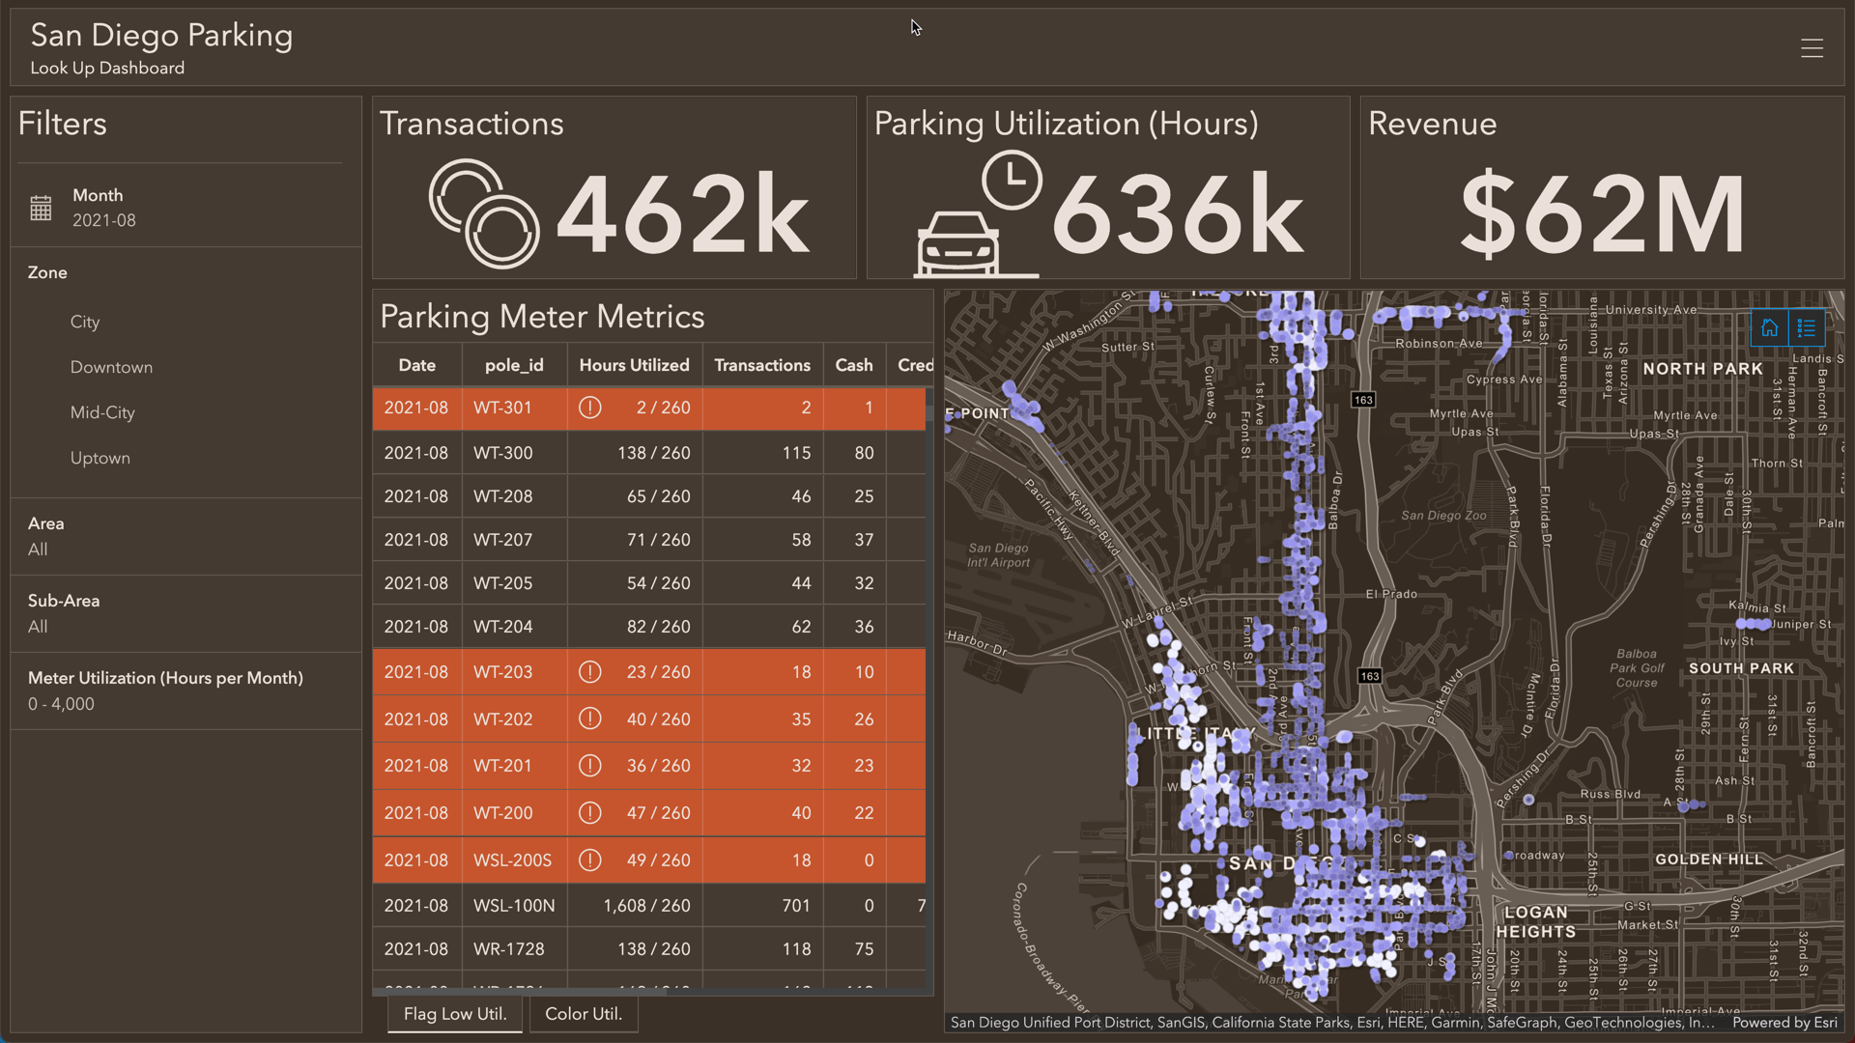Click the Powered by Esri attribution link

1784,1023
